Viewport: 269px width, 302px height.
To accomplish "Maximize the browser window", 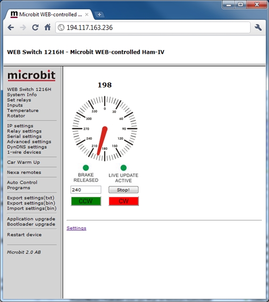I will [241, 5].
